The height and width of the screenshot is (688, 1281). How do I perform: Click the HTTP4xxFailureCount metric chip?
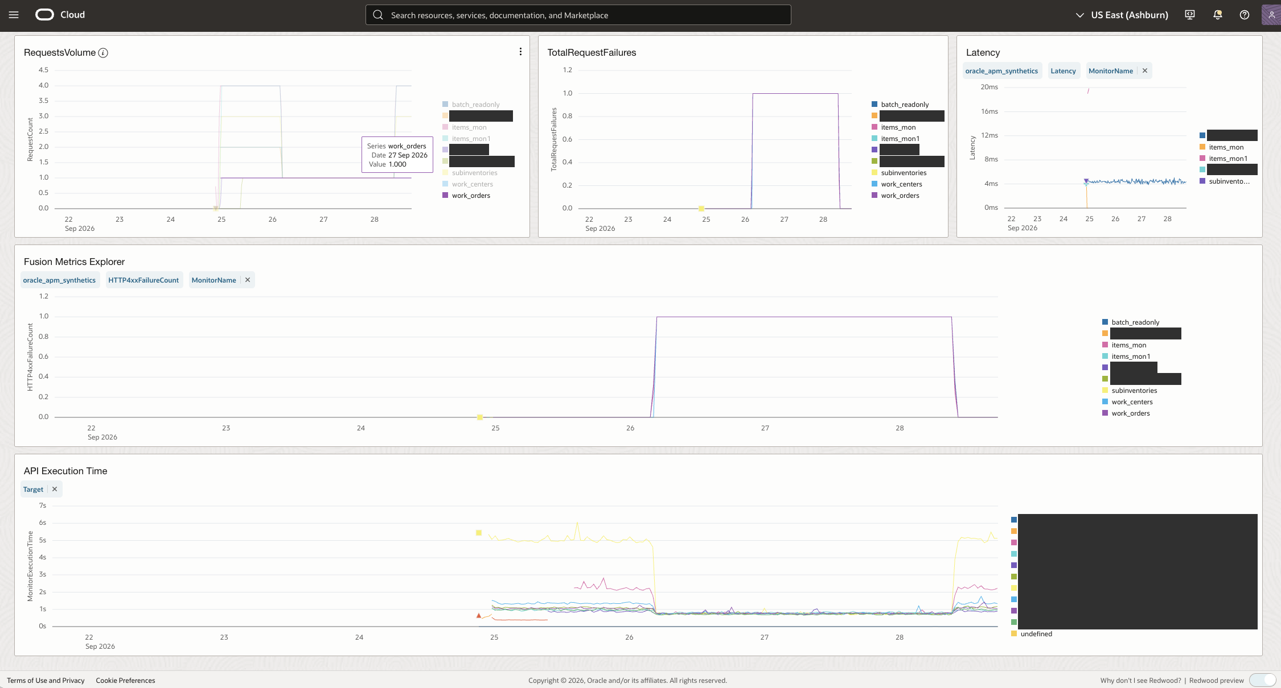[143, 280]
